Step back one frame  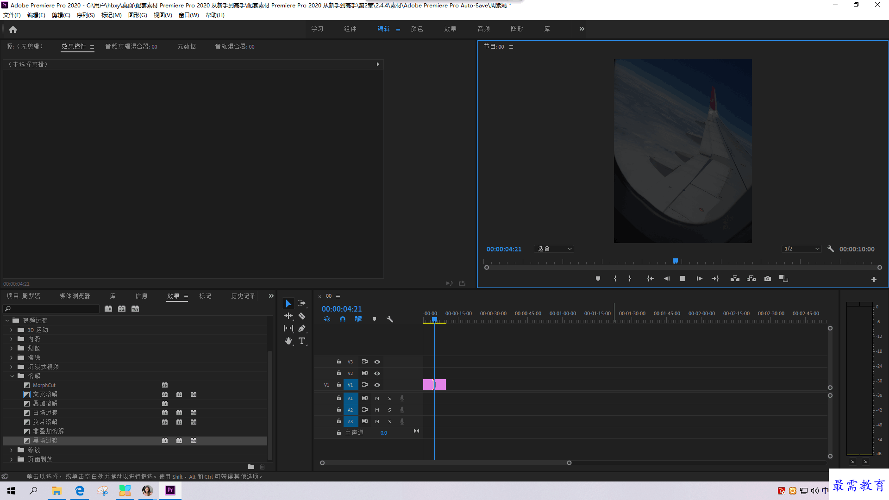(x=667, y=279)
